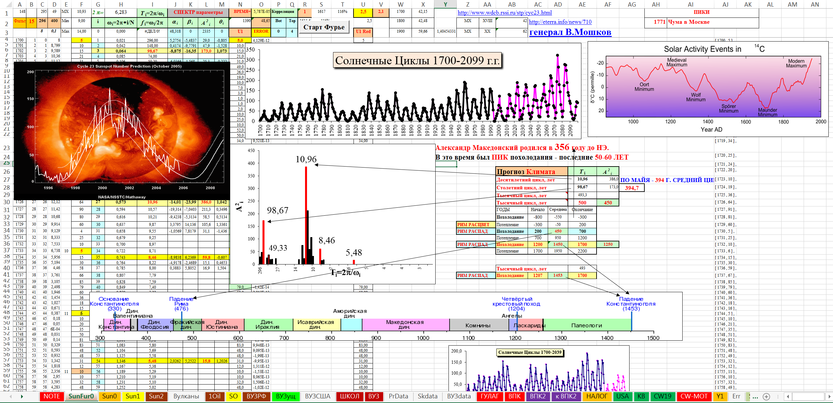Select the Cycle 23 sunspot prediction image
Viewport: 833px width, 403px height.
(x=122, y=130)
